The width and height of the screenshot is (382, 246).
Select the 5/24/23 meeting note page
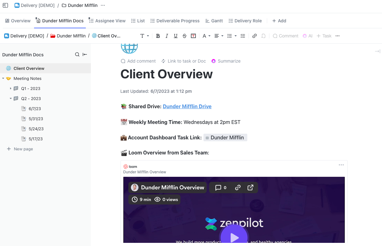[x=36, y=129]
